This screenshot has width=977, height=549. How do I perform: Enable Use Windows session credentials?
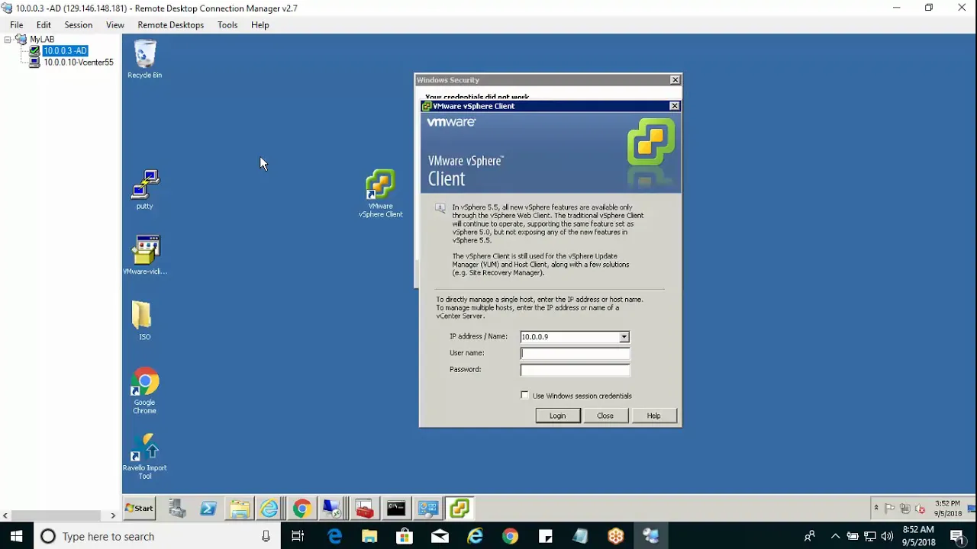pos(525,395)
